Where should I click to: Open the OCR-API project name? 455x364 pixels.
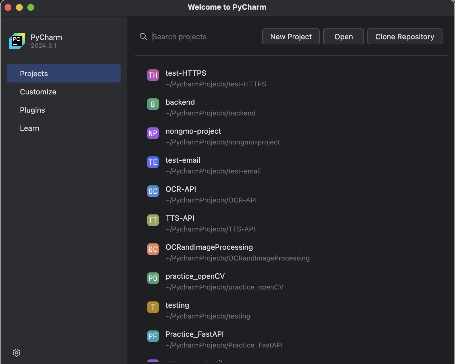[x=181, y=189]
